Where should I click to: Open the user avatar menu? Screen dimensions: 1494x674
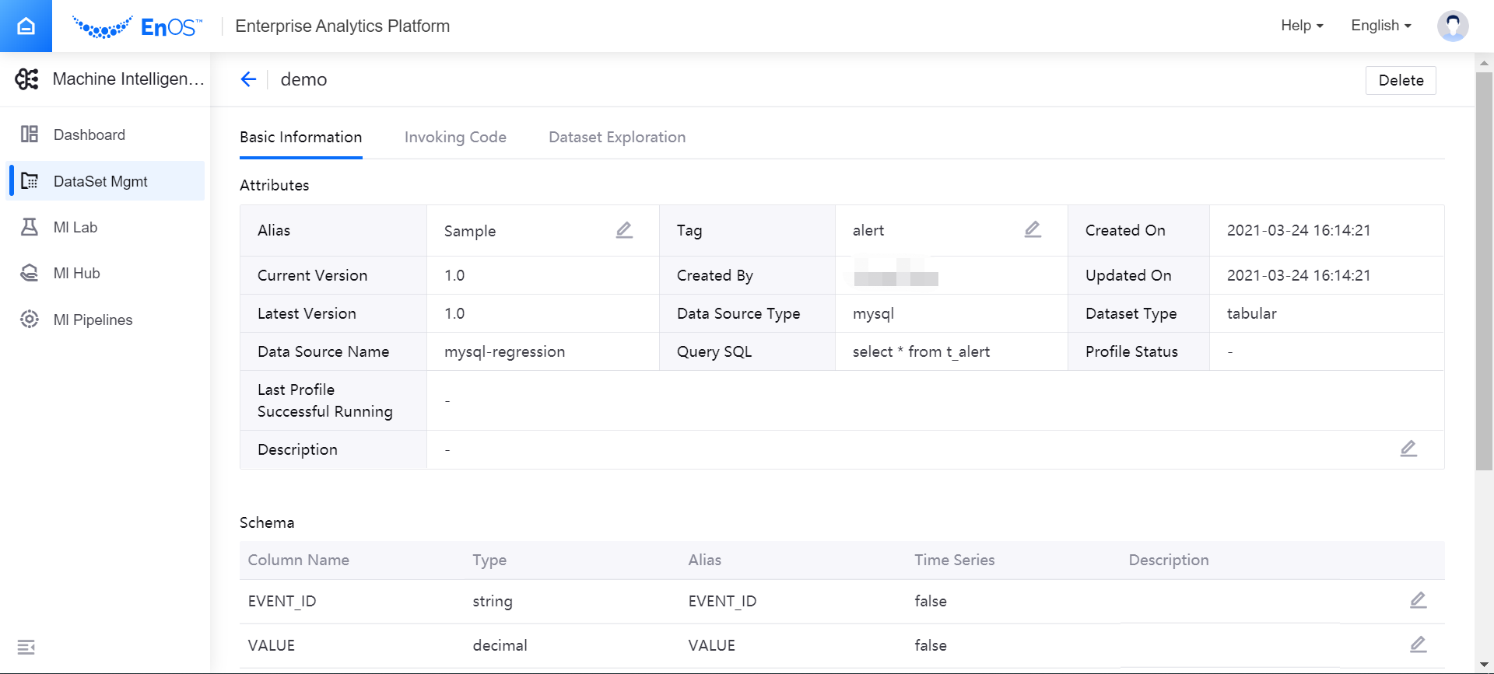[x=1452, y=26]
